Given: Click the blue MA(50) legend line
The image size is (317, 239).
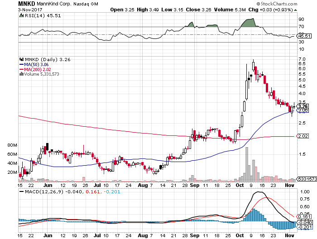Looking at the screenshot, I should (x=21, y=65).
